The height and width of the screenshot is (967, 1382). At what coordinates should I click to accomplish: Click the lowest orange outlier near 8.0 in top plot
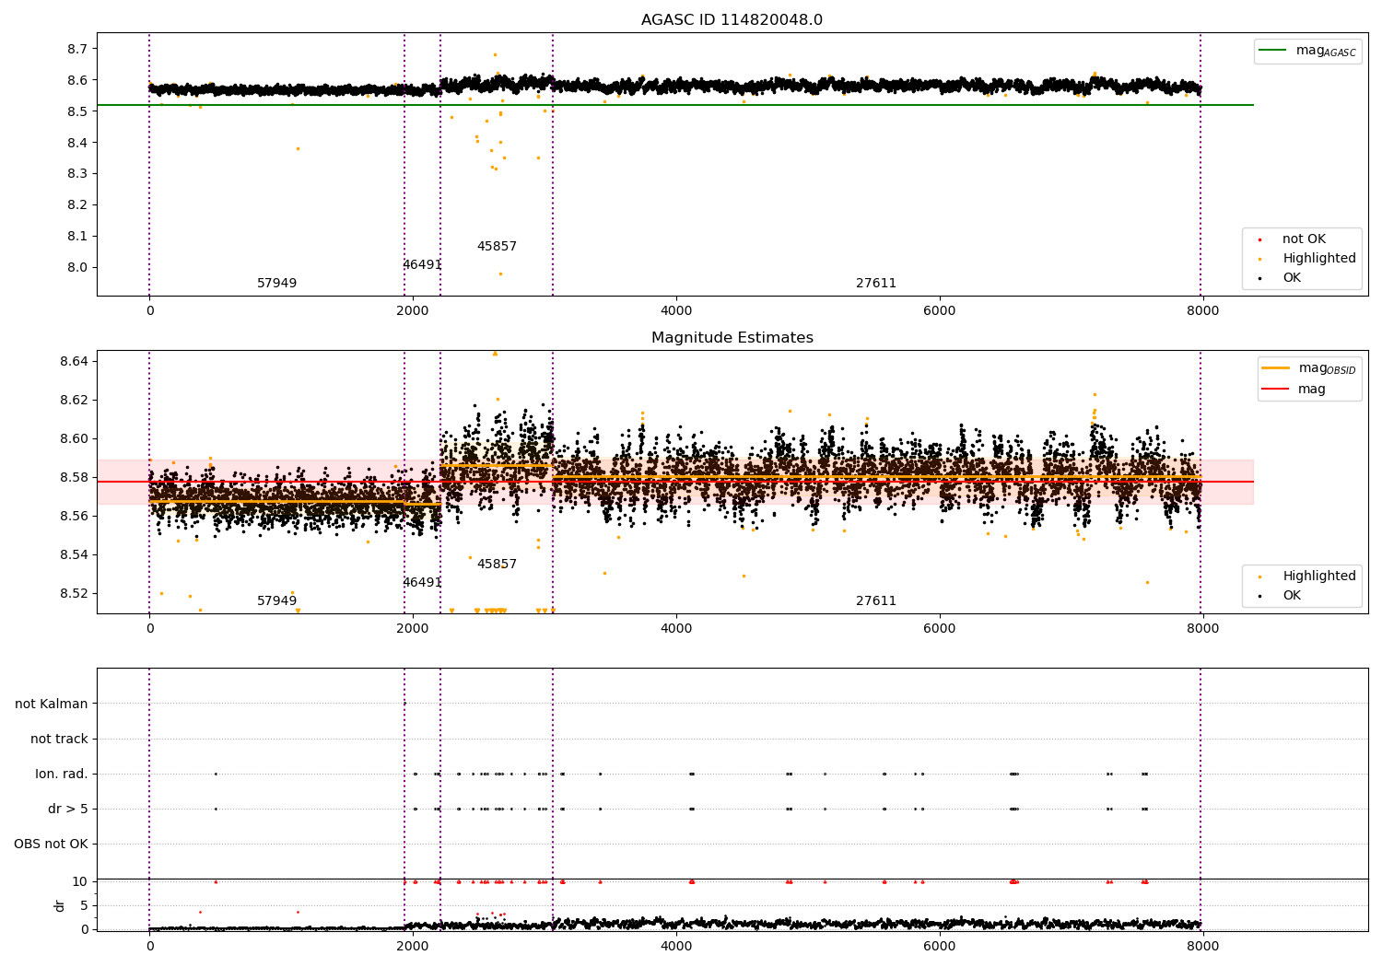tap(500, 274)
